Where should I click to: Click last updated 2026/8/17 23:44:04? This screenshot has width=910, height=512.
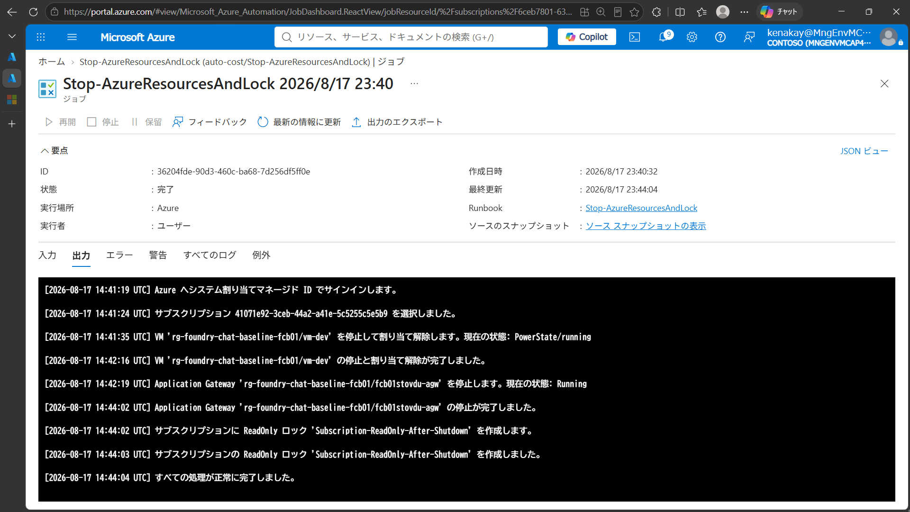click(621, 190)
